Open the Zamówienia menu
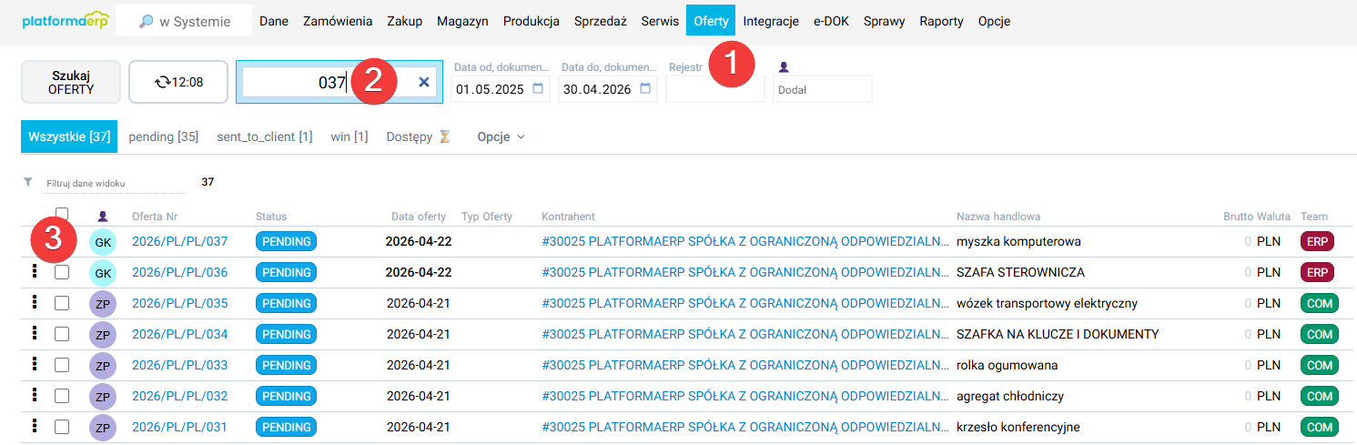The height and width of the screenshot is (445, 1357). coord(338,21)
